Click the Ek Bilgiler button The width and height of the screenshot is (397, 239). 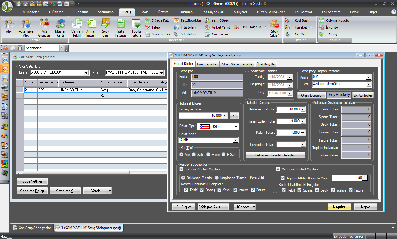click(x=184, y=207)
